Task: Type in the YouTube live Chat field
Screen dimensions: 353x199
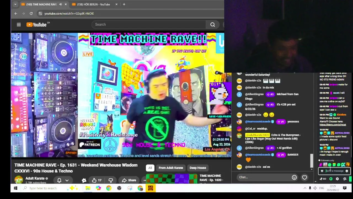Action: [264, 177]
